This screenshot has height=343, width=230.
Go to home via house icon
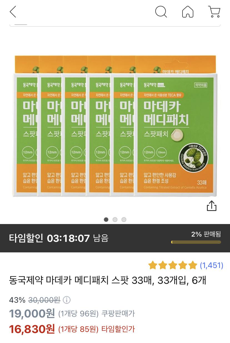pyautogui.click(x=188, y=12)
